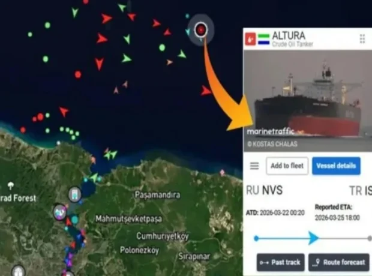Click the Add to fleet button
372x276 pixels.
coord(287,166)
